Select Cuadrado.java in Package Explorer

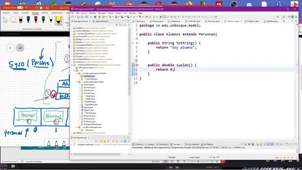click(90, 102)
